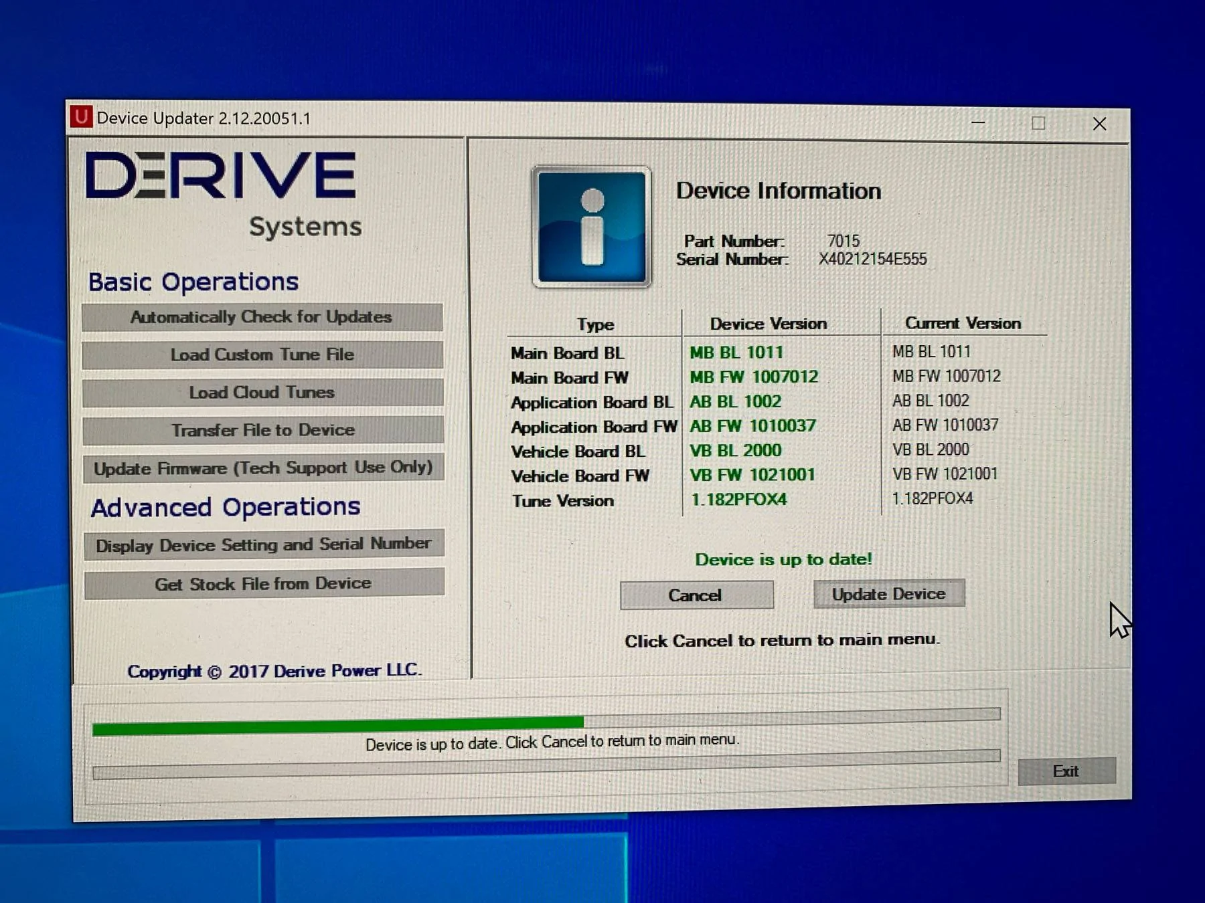The height and width of the screenshot is (903, 1205).
Task: Click the Basic Operations heading
Action: (x=193, y=282)
